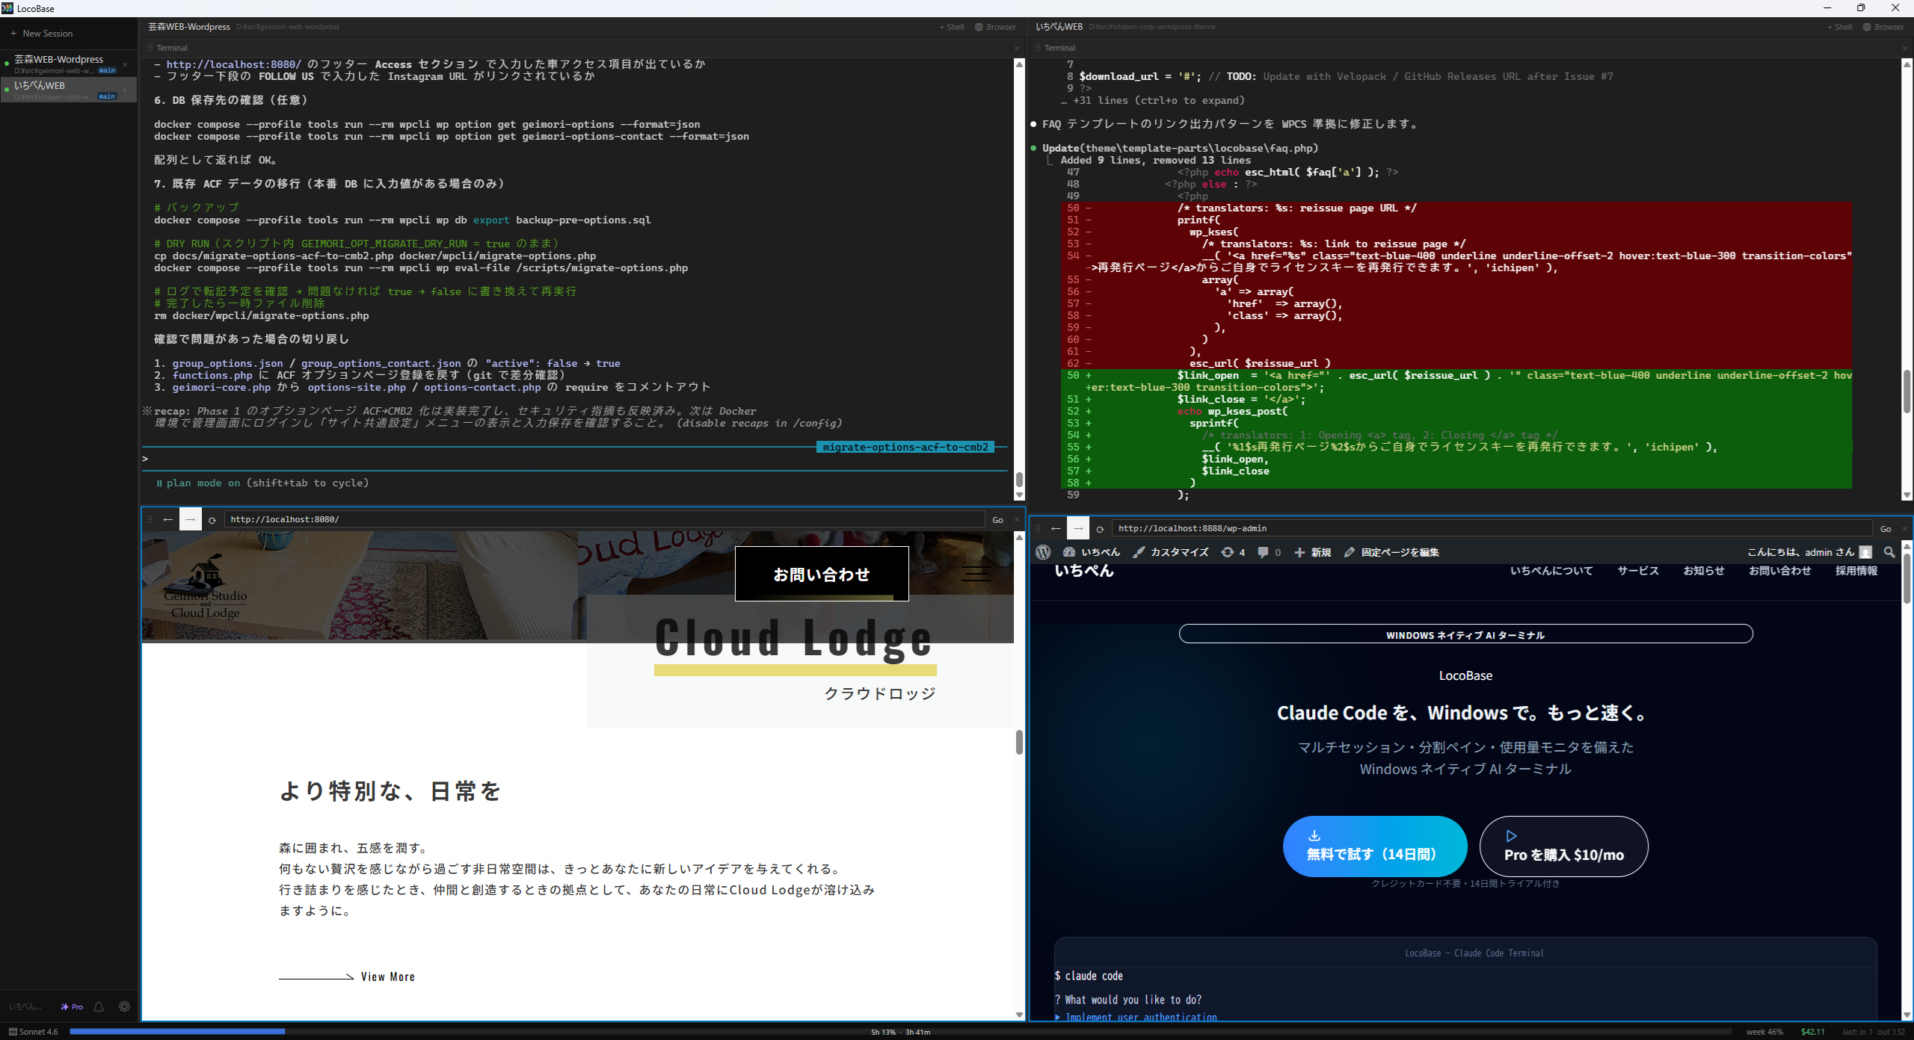Open 新規 menu in WordPress admin bar
1914x1040 pixels.
(1313, 552)
